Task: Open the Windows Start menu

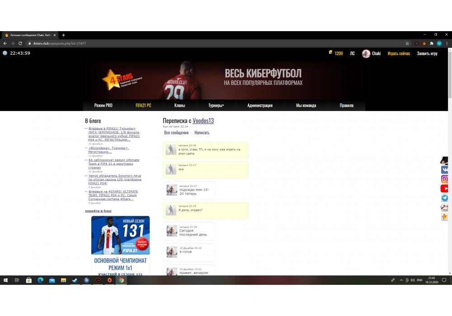Action: [5, 280]
